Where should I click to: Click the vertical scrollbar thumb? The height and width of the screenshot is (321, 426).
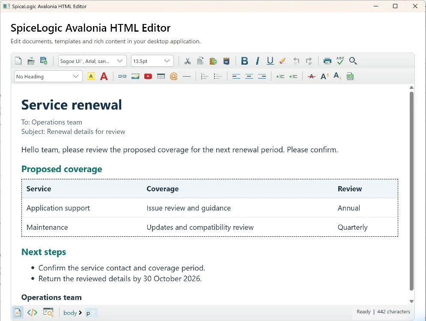pyautogui.click(x=411, y=191)
